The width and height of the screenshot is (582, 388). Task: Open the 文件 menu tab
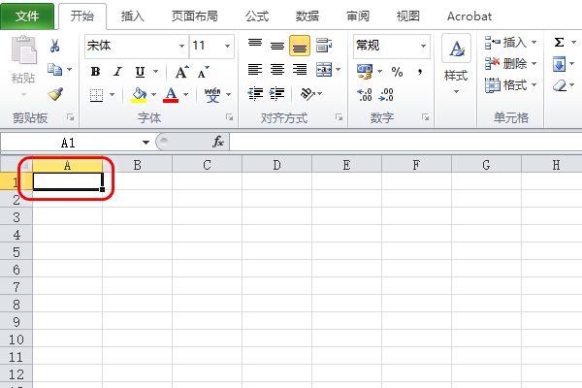coord(27,16)
